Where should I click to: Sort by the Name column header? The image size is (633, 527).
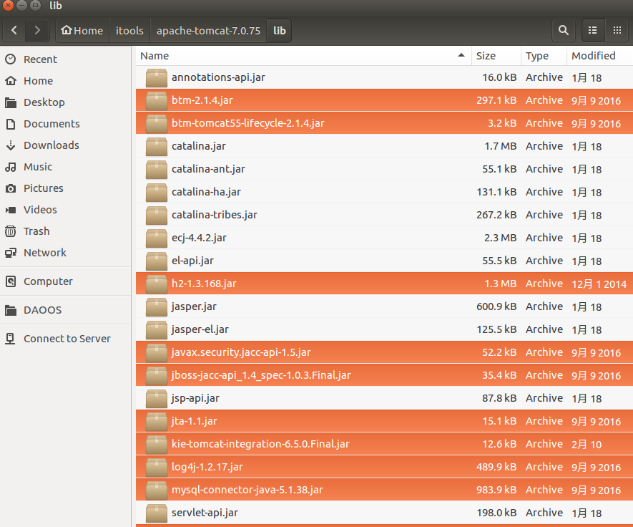tap(303, 56)
